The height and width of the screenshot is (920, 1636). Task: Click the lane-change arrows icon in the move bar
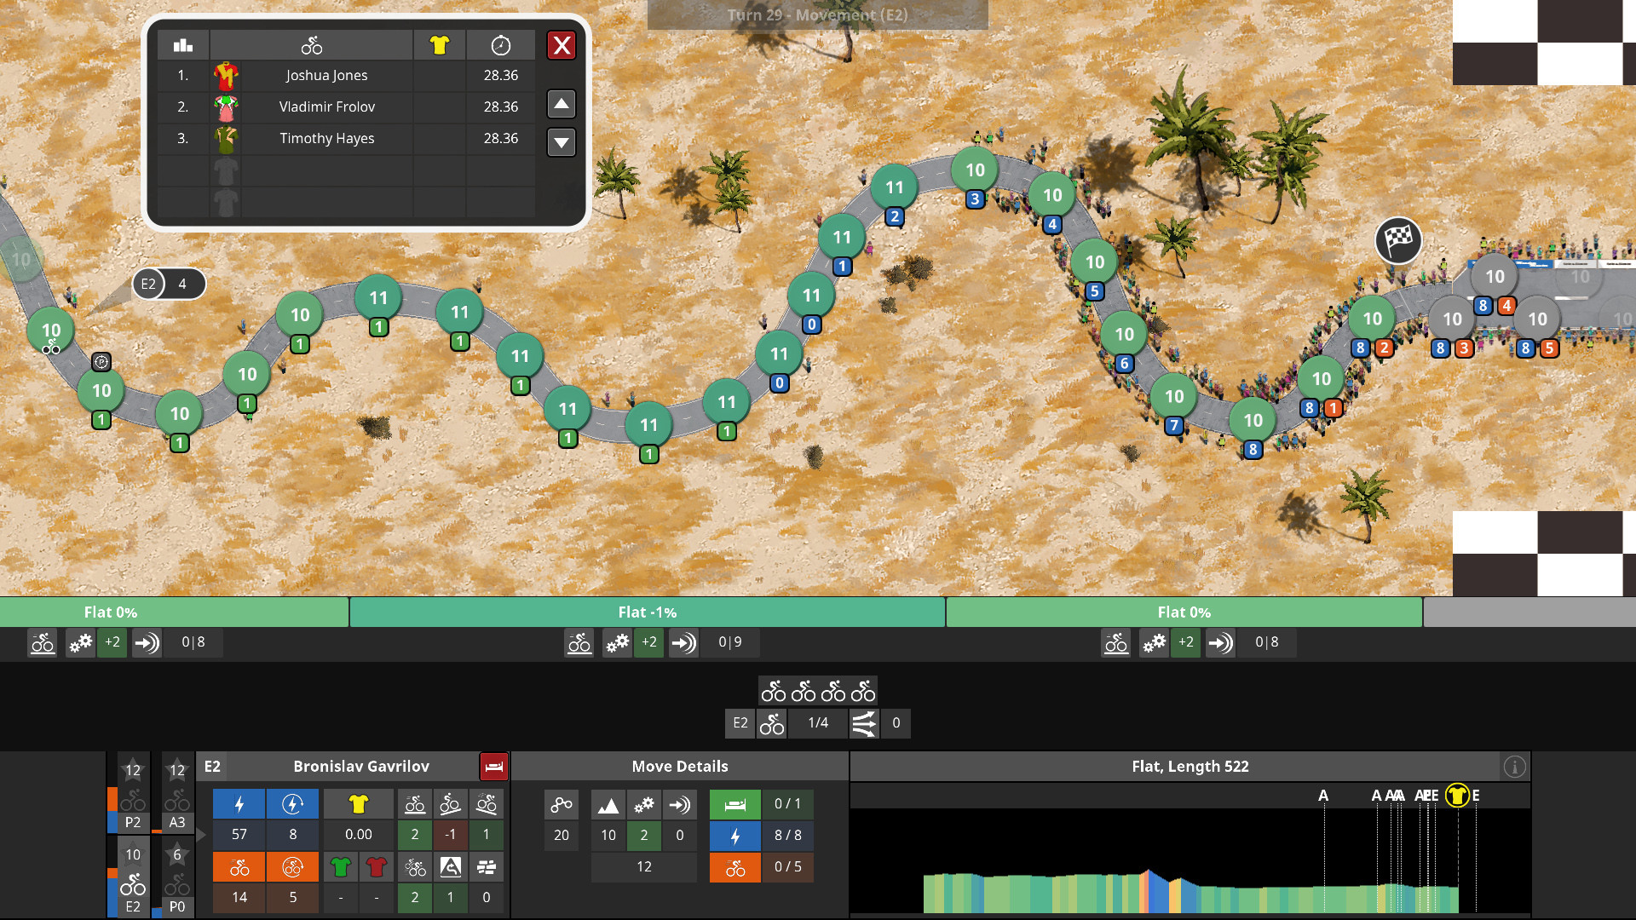pyautogui.click(x=863, y=723)
